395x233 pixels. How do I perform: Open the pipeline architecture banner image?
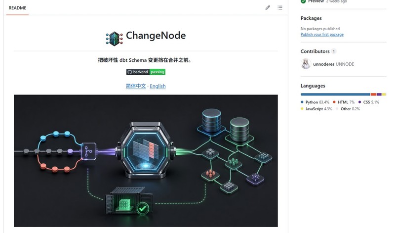146,161
